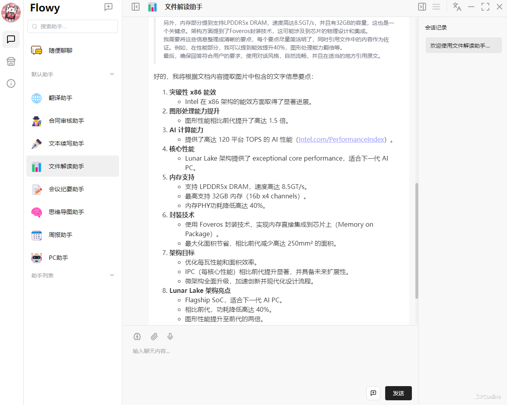Select 会议纪要助手 from assistant list

click(x=66, y=189)
